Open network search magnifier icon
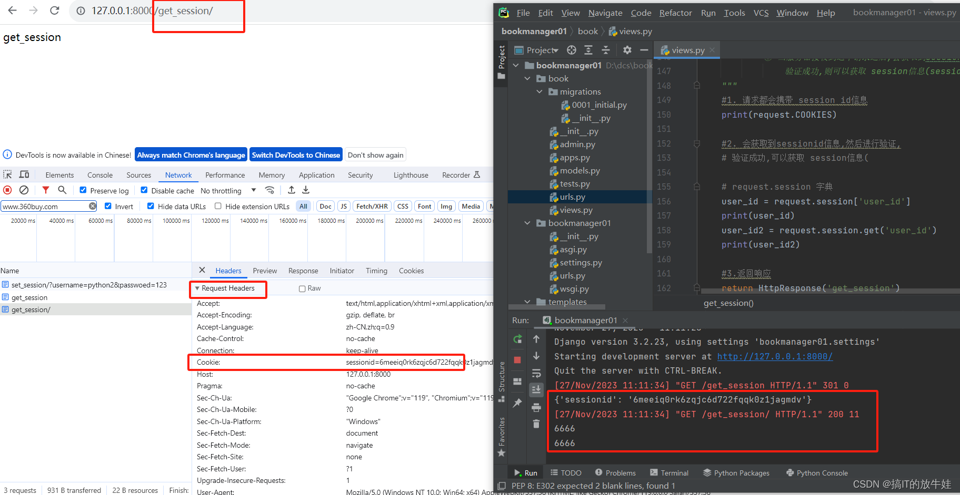Screen dimensions: 960x495 coord(62,190)
